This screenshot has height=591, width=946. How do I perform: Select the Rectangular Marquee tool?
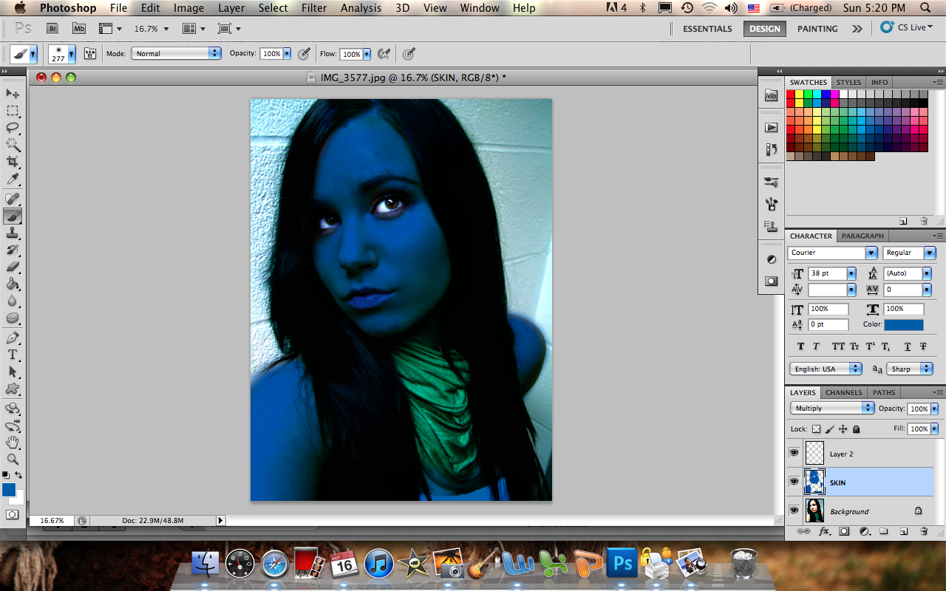(13, 111)
